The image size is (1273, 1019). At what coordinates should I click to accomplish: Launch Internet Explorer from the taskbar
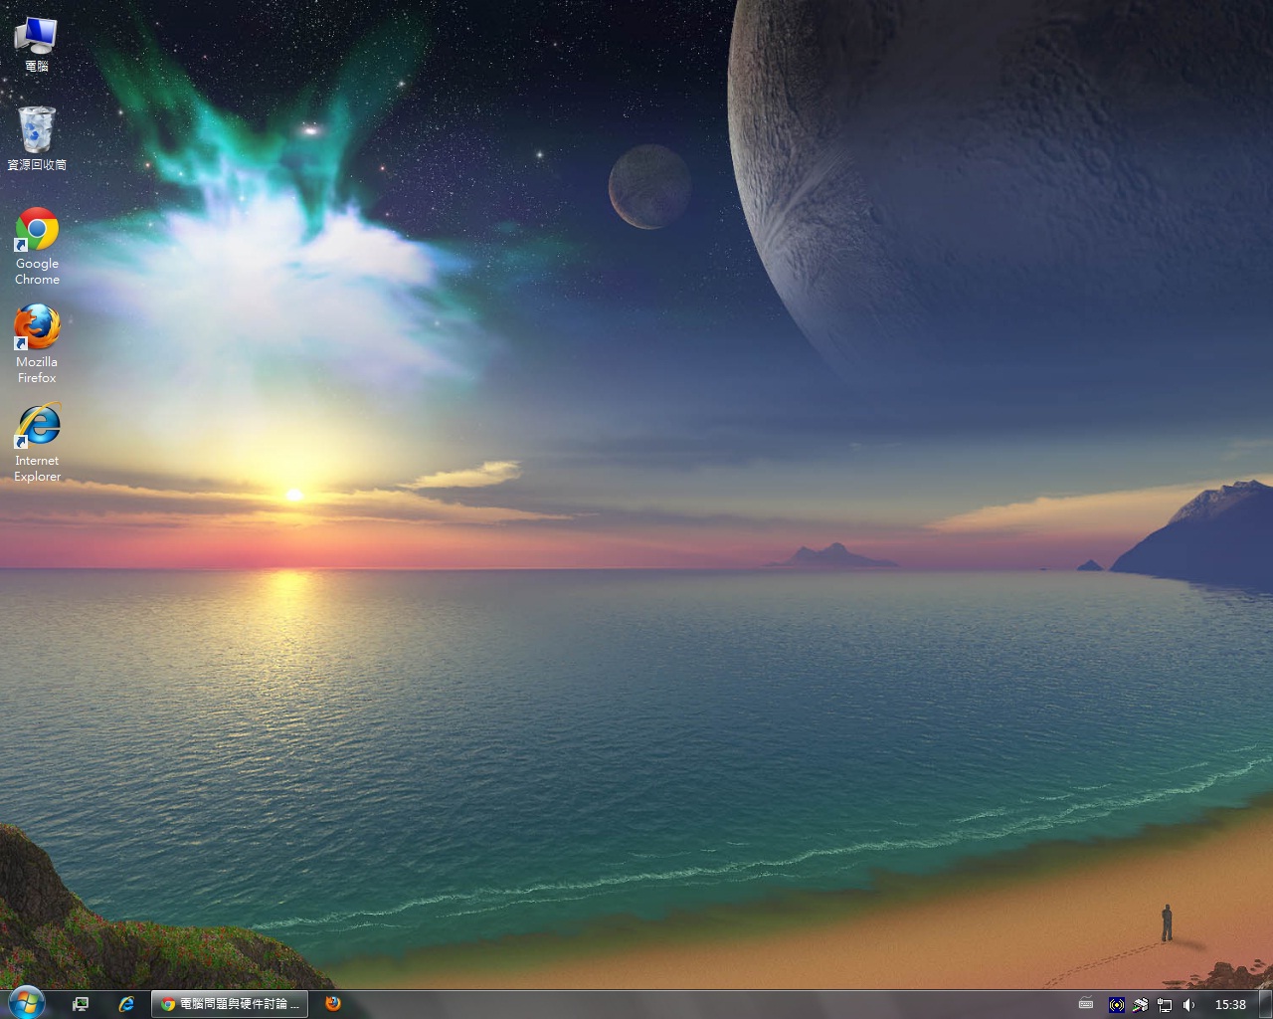coord(126,1004)
